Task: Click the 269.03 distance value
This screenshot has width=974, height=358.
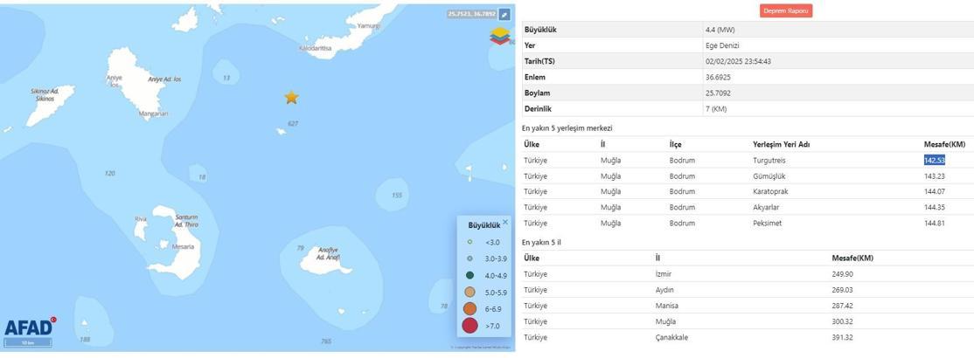Action: tap(842, 290)
